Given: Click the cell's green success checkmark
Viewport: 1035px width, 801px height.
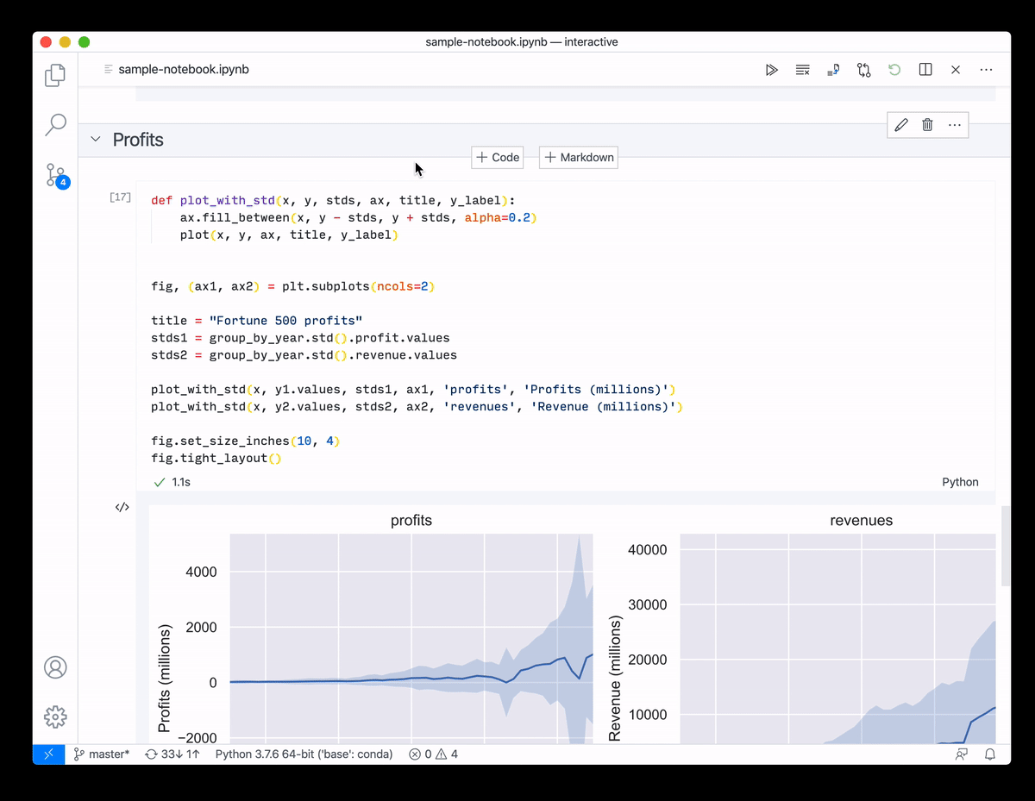Looking at the screenshot, I should point(160,482).
